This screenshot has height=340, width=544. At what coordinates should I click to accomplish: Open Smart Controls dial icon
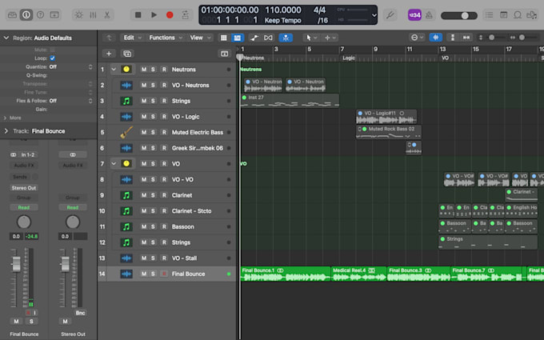coord(79,15)
